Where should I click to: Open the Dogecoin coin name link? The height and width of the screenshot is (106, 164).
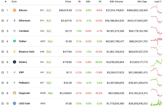[24, 93]
